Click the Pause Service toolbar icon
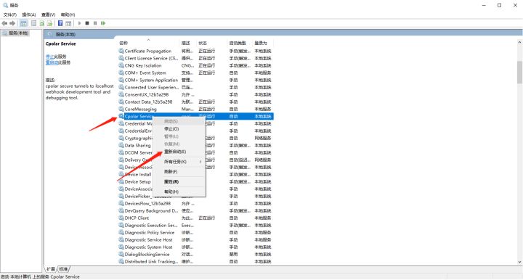This screenshot has height=280, width=523. coord(95,23)
